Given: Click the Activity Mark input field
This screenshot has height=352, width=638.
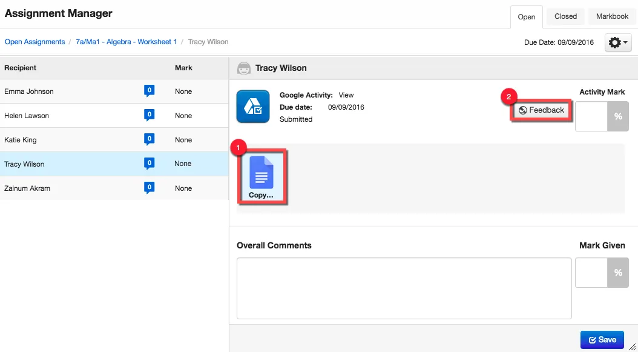Looking at the screenshot, I should click(591, 116).
